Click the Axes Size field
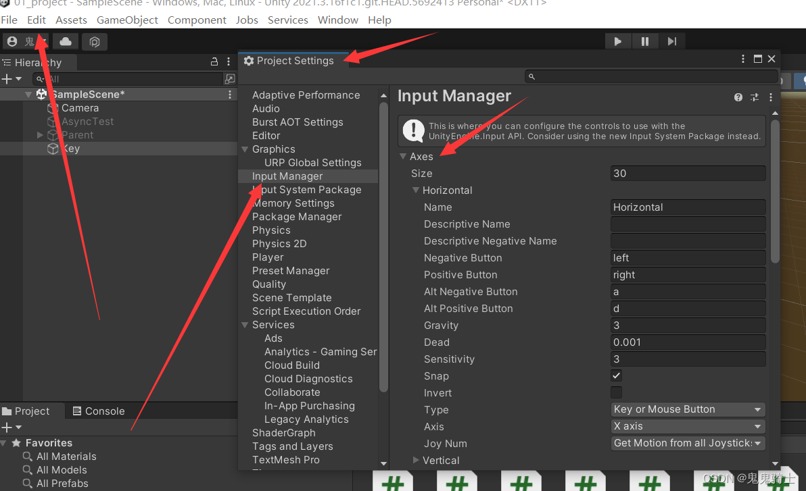Viewport: 806px width, 491px height. 688,174
